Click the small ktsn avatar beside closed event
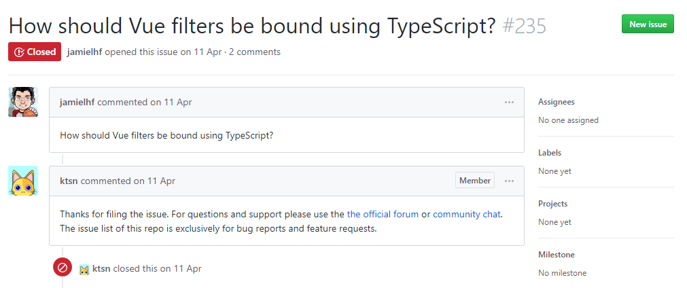This screenshot has height=288, width=687. tap(84, 269)
